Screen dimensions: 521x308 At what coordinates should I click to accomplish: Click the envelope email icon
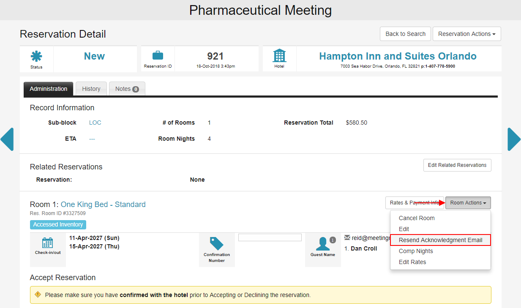pyautogui.click(x=347, y=237)
